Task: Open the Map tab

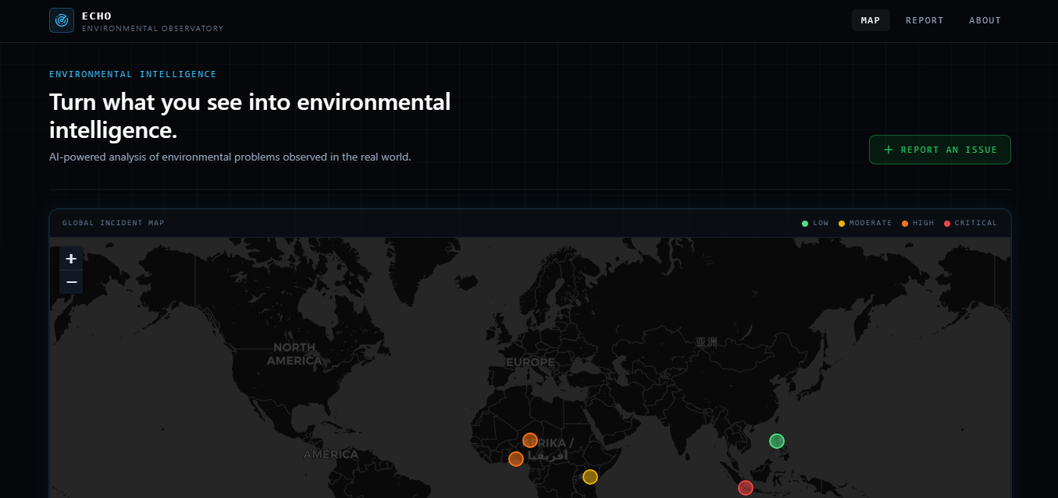Action: tap(871, 20)
